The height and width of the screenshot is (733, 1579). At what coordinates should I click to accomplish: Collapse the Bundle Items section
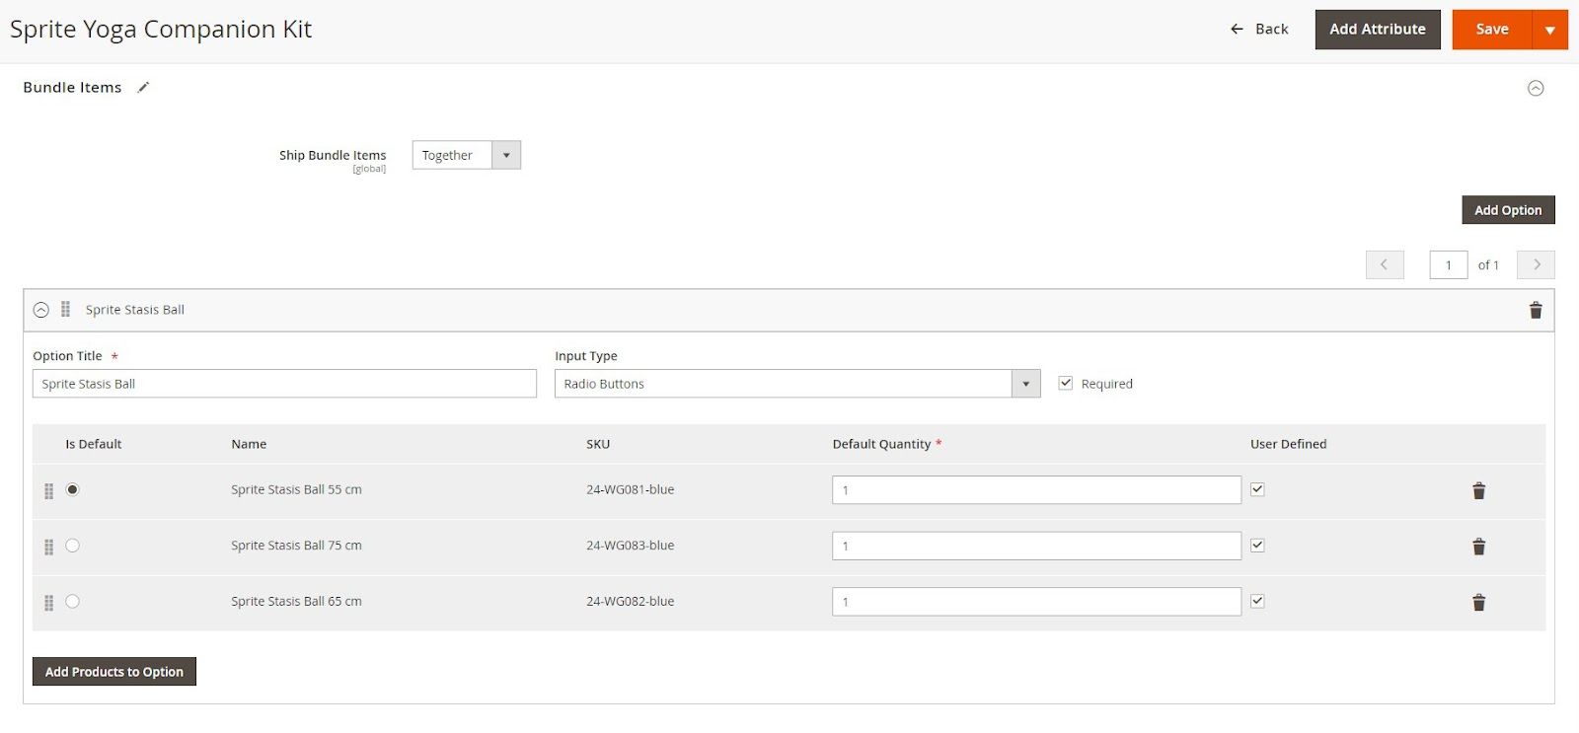[1536, 88]
